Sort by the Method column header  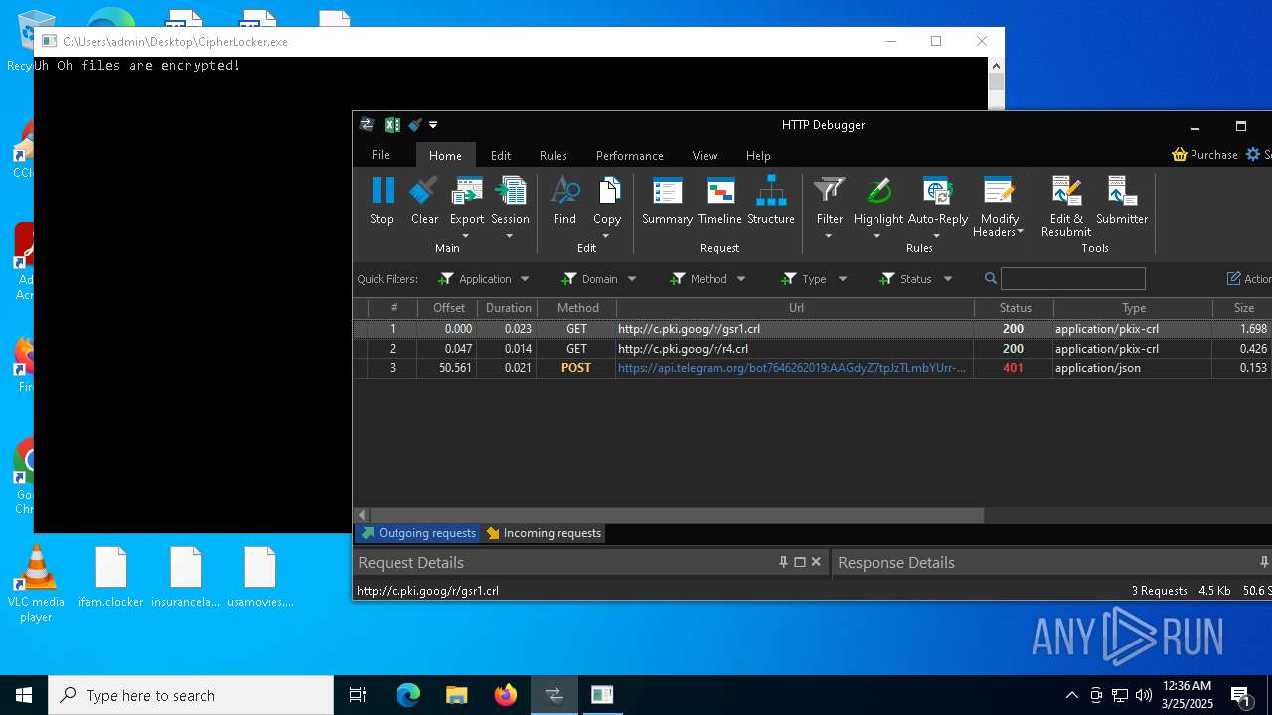coord(577,308)
